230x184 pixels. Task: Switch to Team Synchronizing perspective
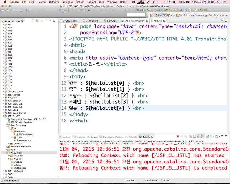pyautogui.click(x=216, y=15)
